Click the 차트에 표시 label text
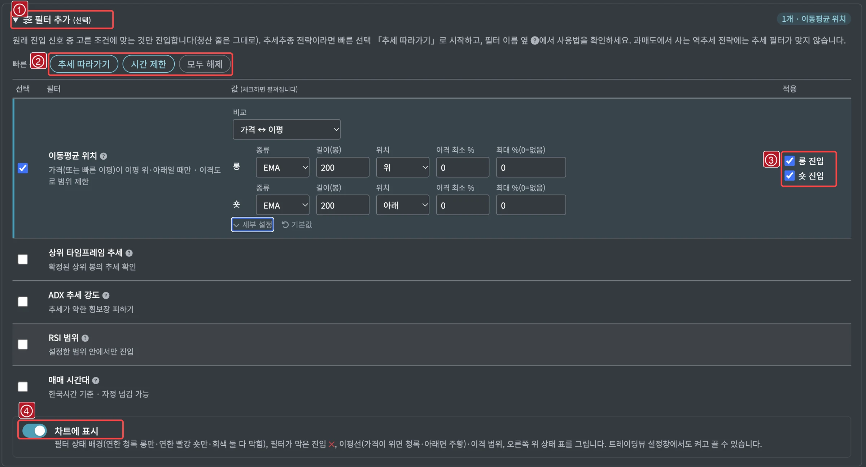This screenshot has height=467, width=866. coord(76,431)
